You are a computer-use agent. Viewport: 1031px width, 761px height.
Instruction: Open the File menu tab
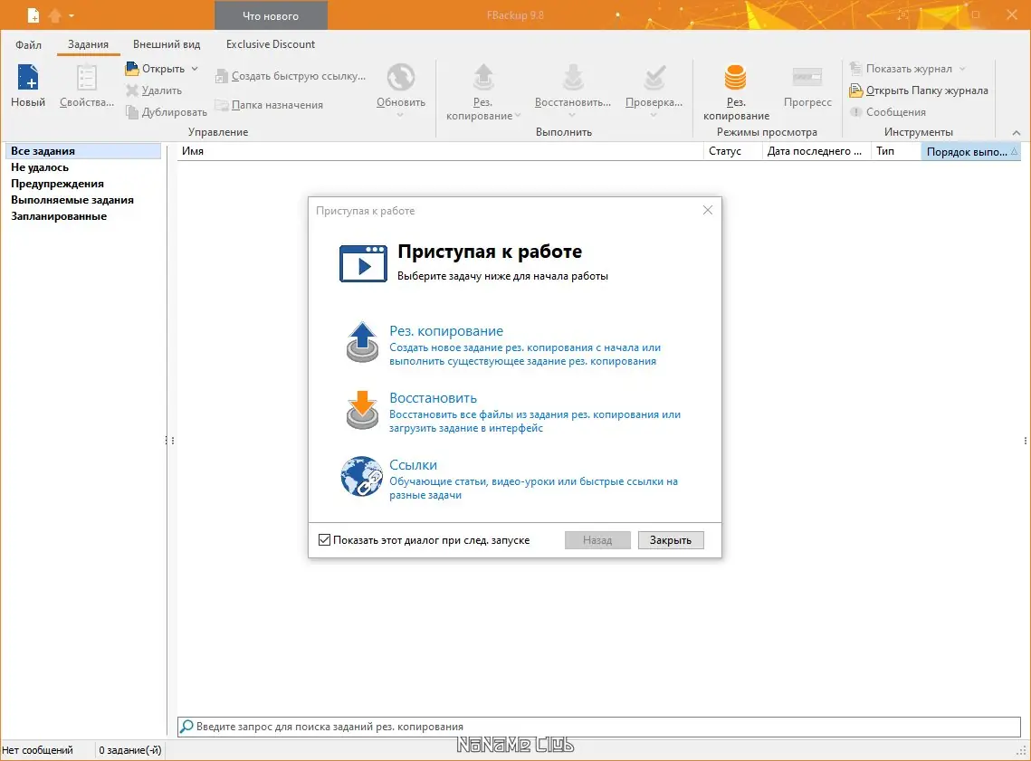pyautogui.click(x=28, y=44)
